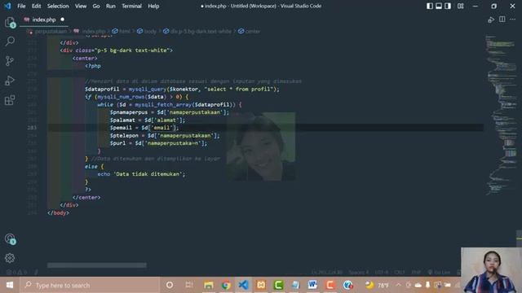Open the File menu
The width and height of the screenshot is (522, 293).
pyautogui.click(x=21, y=6)
